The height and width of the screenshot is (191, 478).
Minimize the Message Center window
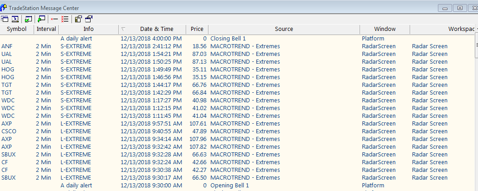[x=445, y=8]
